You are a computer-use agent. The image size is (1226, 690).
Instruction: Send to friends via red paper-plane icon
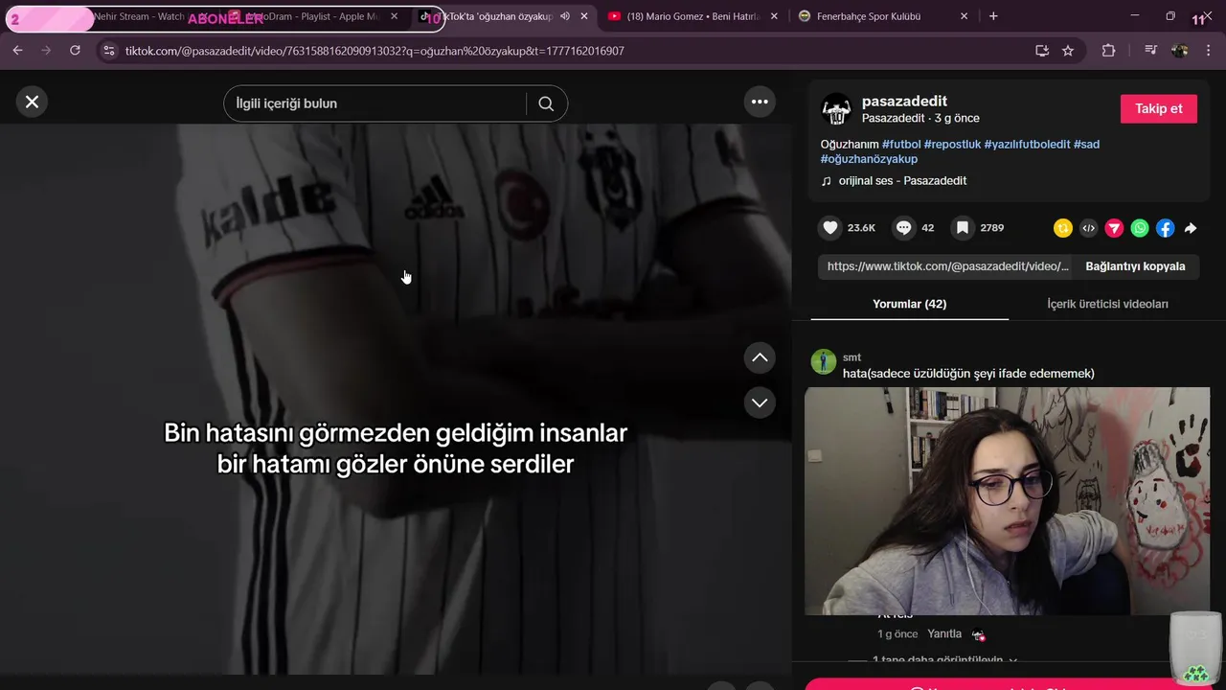click(1114, 228)
